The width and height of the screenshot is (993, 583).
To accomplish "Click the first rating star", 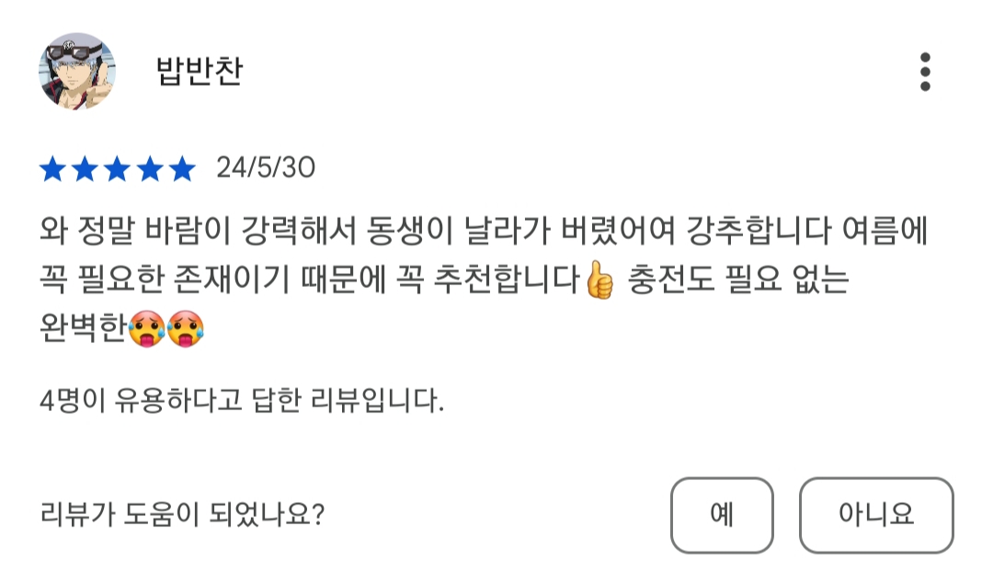I will pos(53,169).
